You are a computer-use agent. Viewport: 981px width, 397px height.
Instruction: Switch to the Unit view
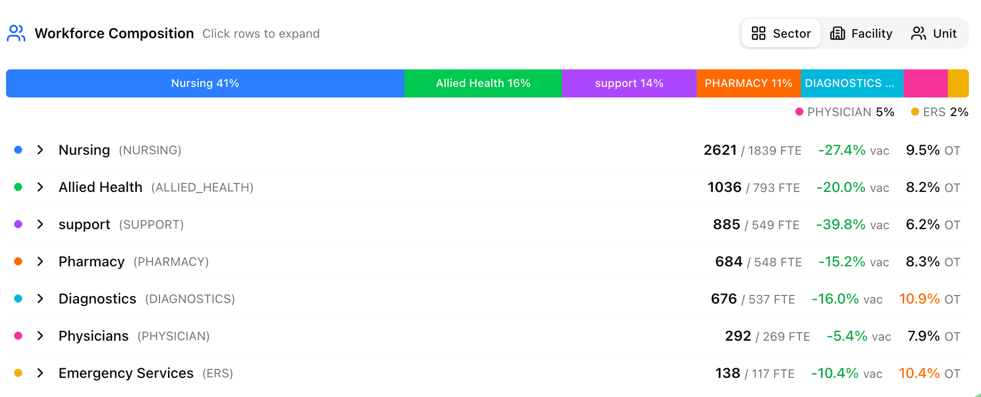pyautogui.click(x=934, y=33)
